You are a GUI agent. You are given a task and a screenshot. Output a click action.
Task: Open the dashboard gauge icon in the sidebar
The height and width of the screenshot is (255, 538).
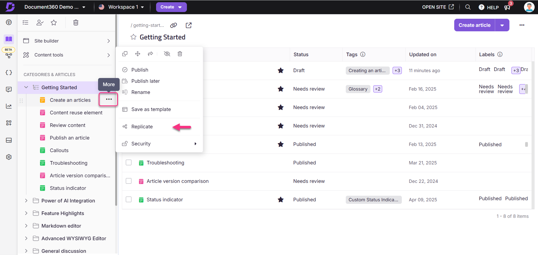click(9, 22)
